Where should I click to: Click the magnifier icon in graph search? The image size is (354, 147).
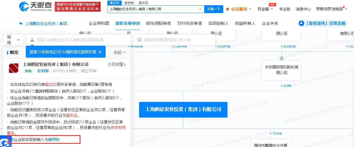pos(140,40)
